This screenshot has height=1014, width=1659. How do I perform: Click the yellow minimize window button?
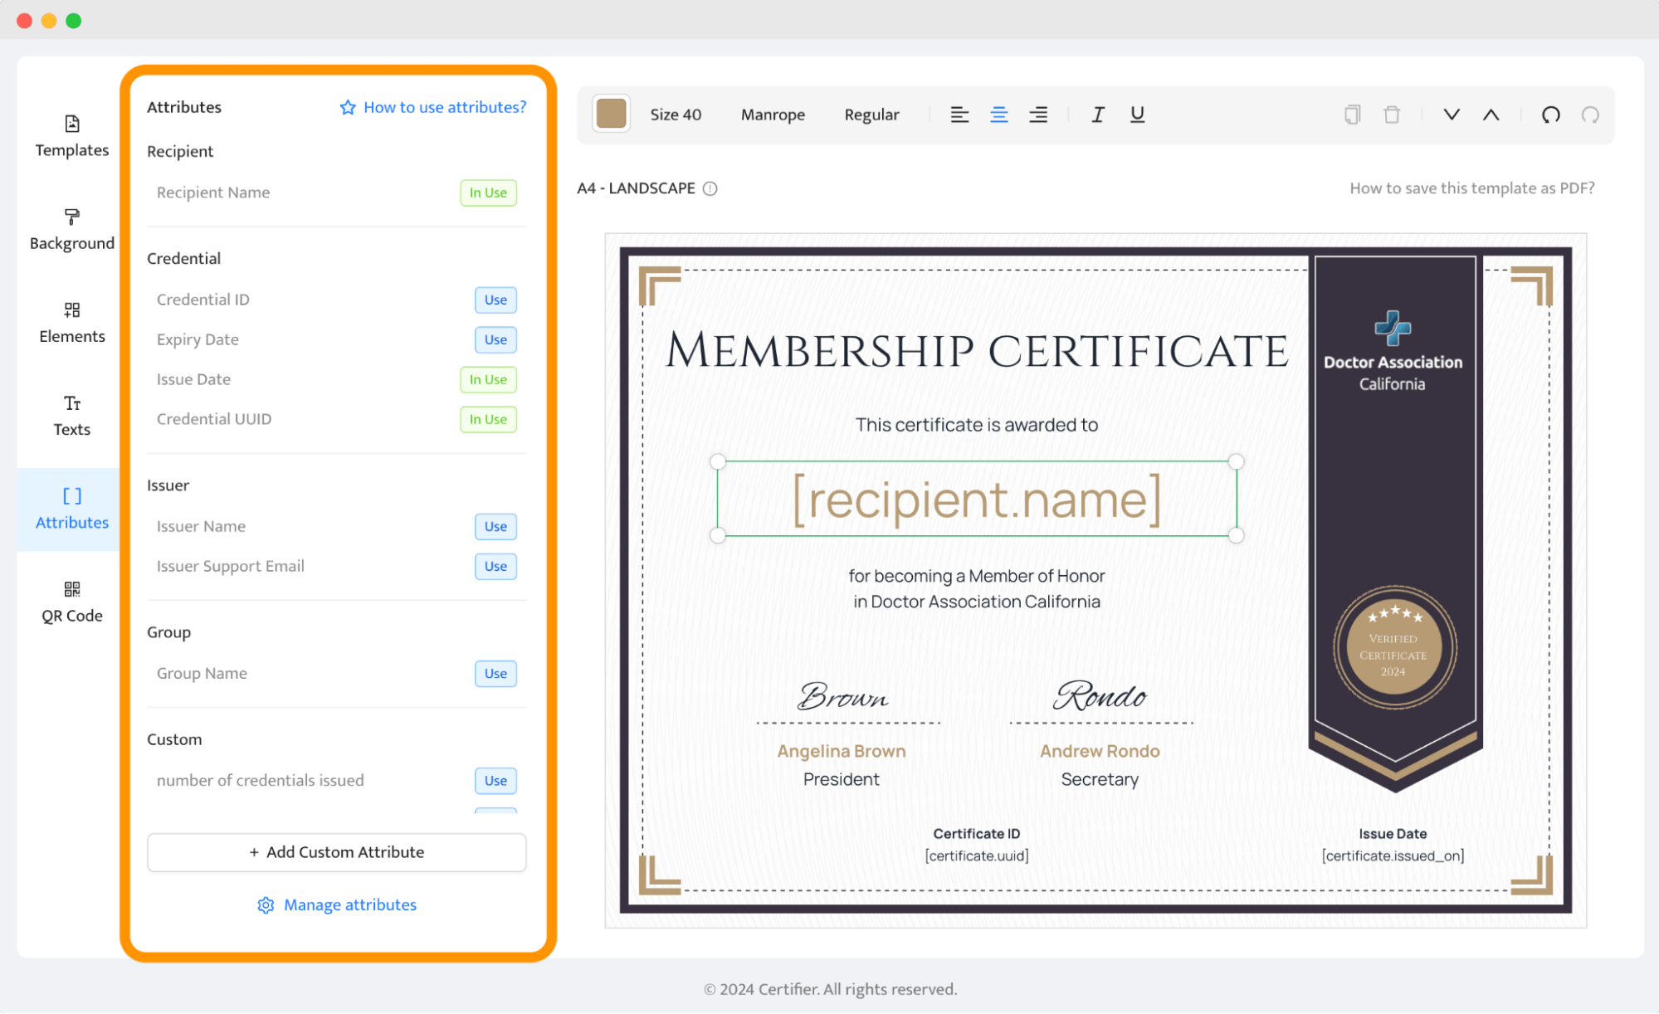pos(49,21)
